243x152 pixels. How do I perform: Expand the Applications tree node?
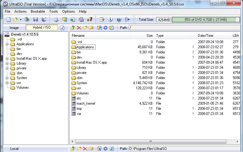tap(7, 44)
